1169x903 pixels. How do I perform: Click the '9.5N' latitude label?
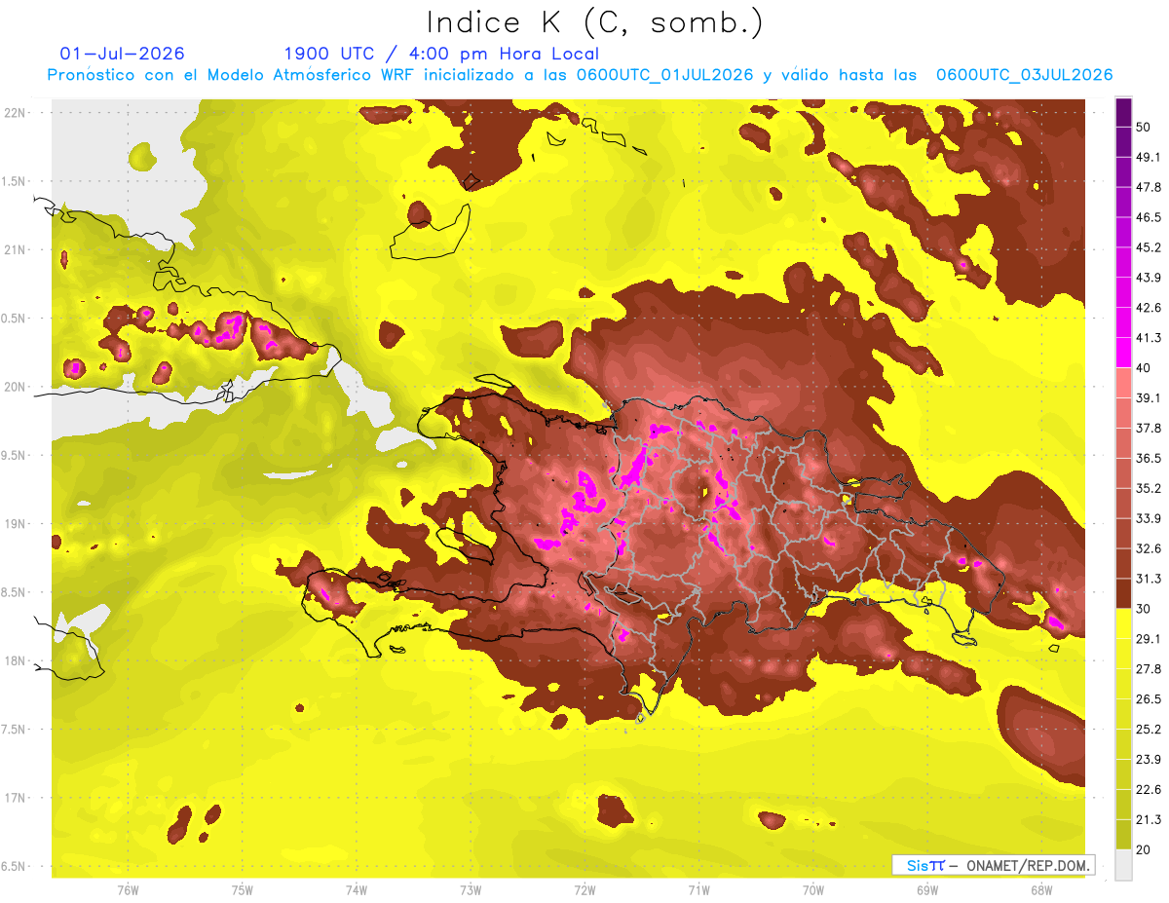point(14,455)
